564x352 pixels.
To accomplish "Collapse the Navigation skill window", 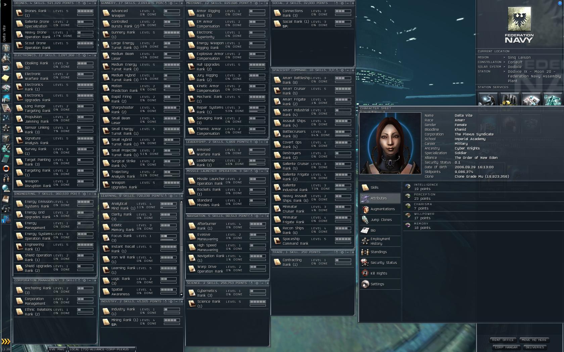I will 262,216.
